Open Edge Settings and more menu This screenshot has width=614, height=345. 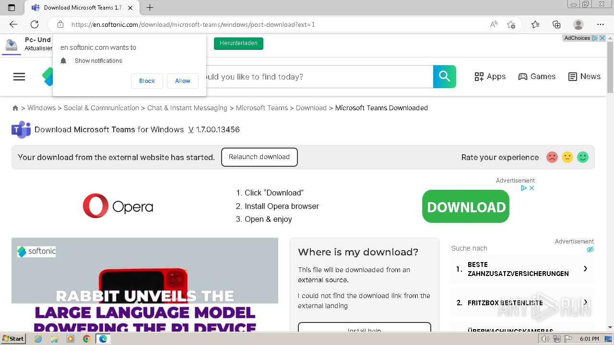click(x=601, y=24)
